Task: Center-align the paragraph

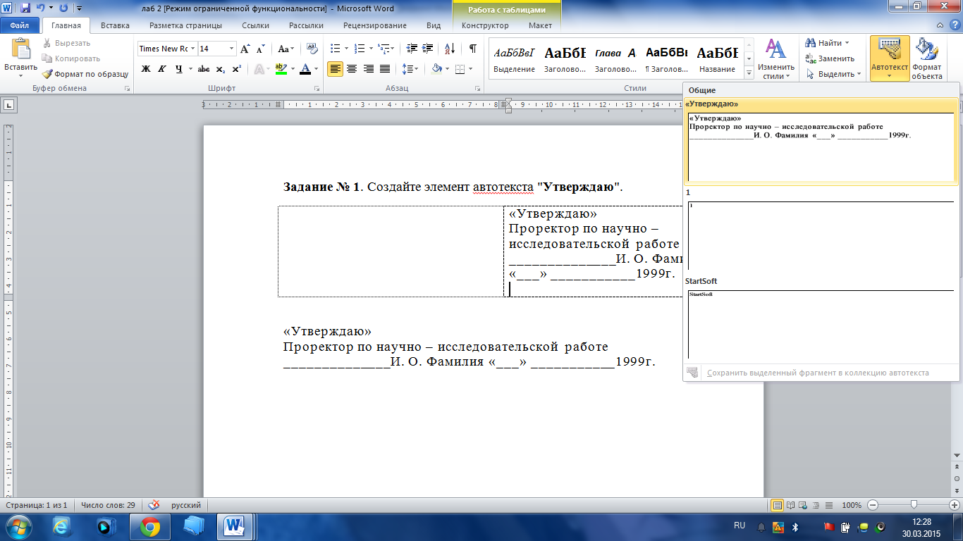Action: (351, 69)
